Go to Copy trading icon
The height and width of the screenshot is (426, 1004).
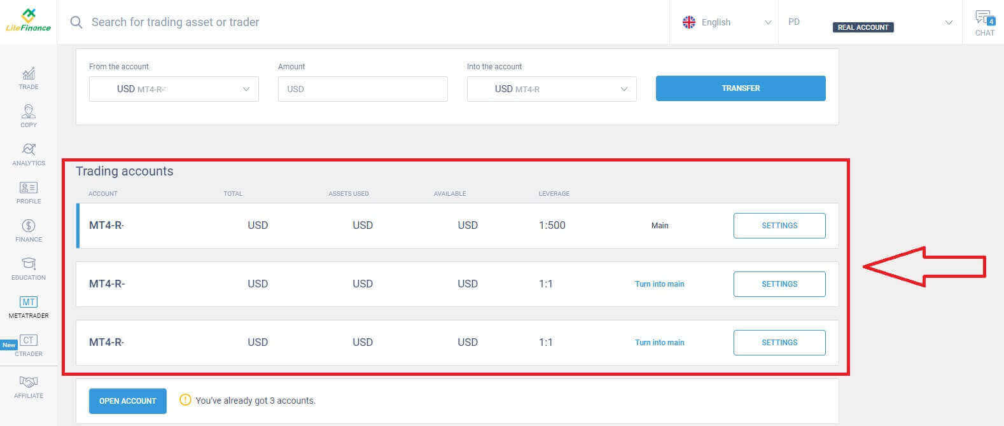point(29,112)
